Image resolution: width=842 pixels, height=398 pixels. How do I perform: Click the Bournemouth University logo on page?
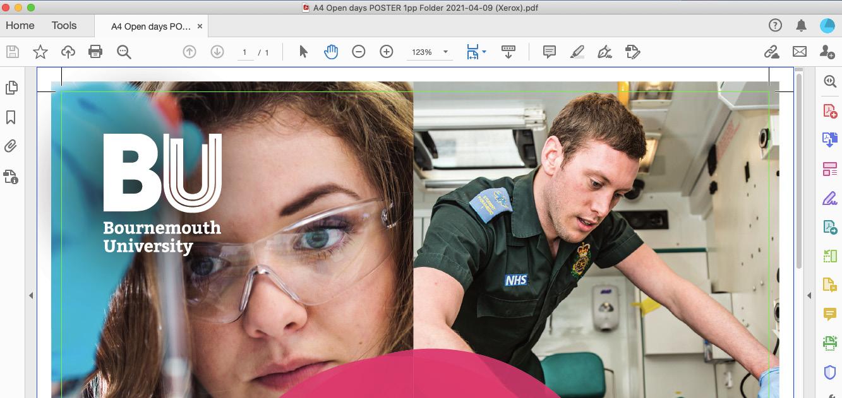pyautogui.click(x=162, y=194)
